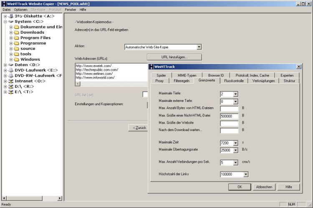Click the Max. Größe der Website field
This screenshot has height=208, width=313.
(229, 124)
